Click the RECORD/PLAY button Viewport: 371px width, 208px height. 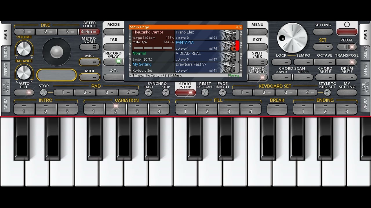tap(113, 62)
